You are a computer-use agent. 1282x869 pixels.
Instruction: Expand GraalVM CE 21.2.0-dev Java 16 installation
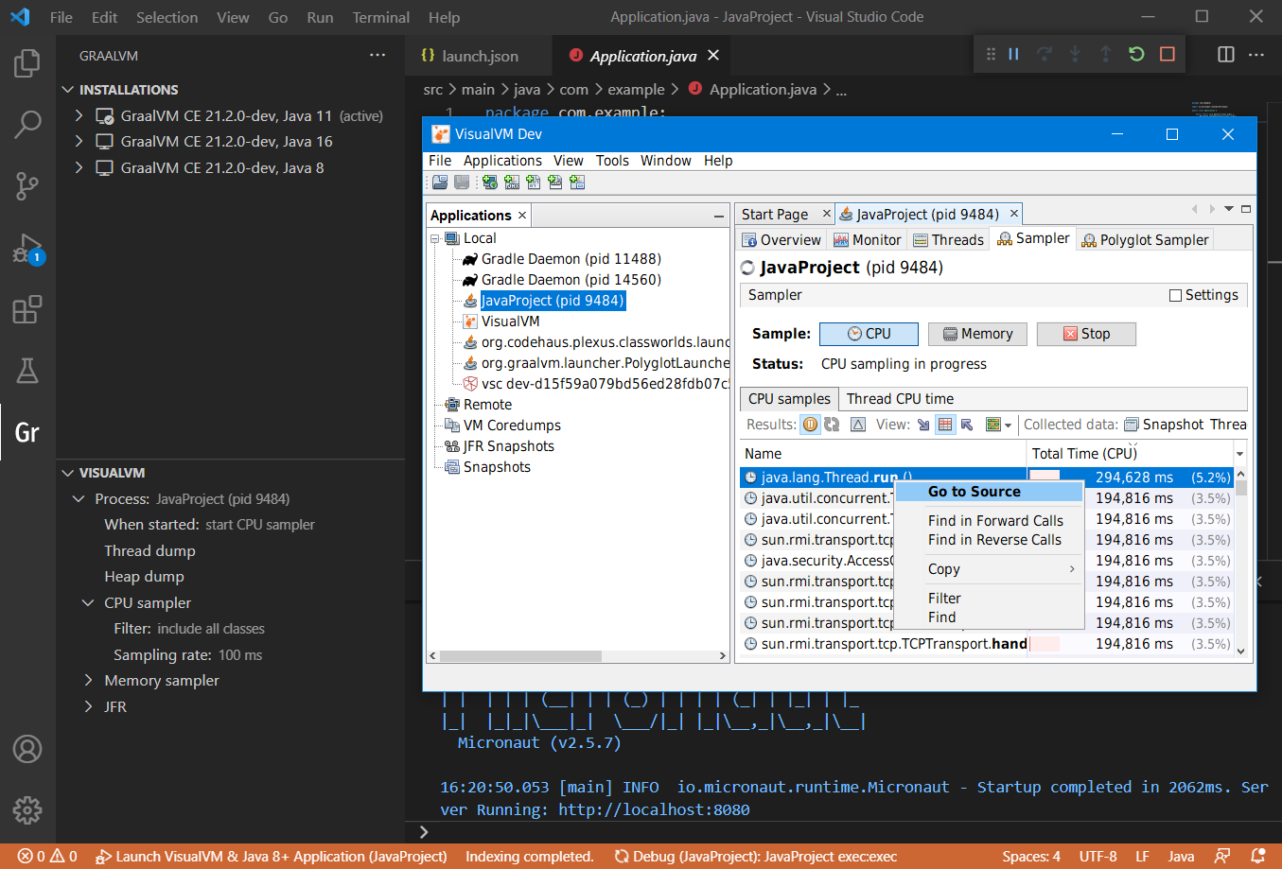point(80,141)
